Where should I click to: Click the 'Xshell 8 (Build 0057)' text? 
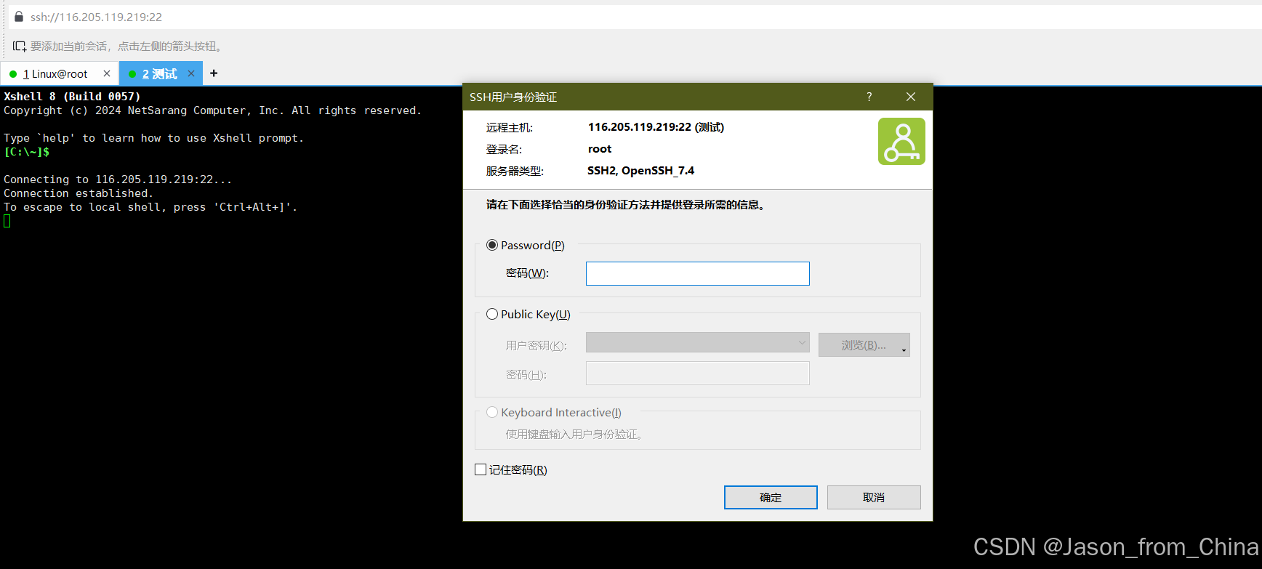coord(72,97)
